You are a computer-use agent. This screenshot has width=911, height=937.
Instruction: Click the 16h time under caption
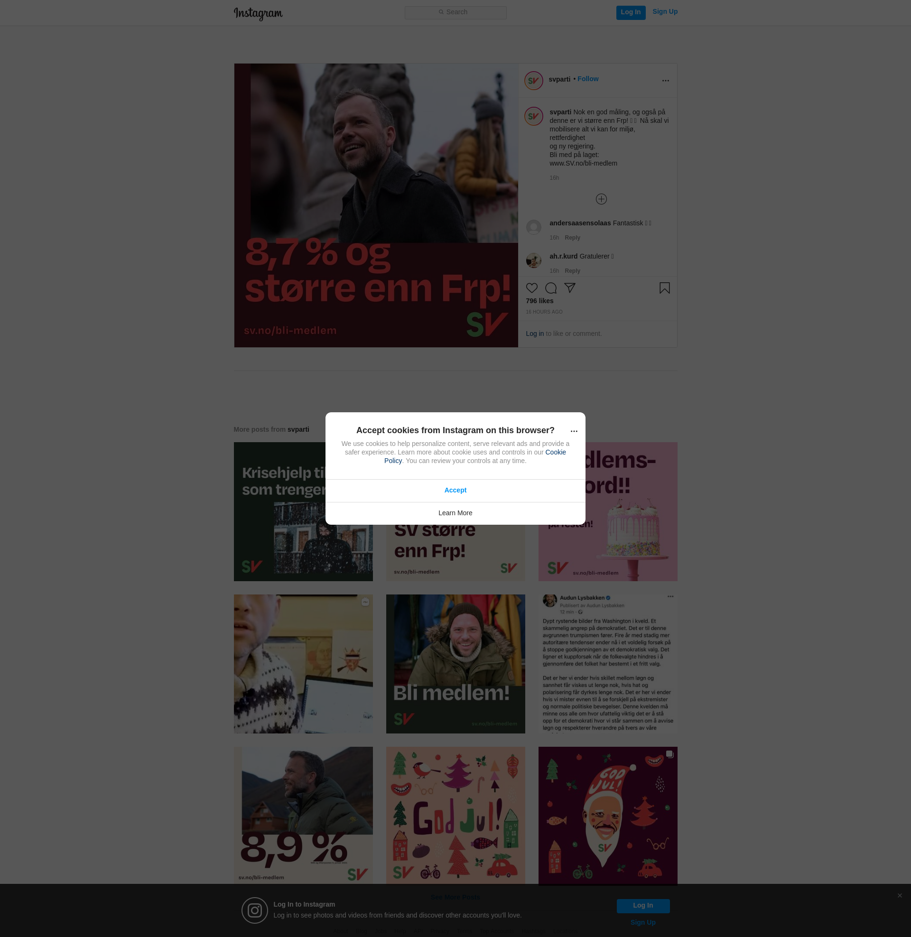[554, 178]
